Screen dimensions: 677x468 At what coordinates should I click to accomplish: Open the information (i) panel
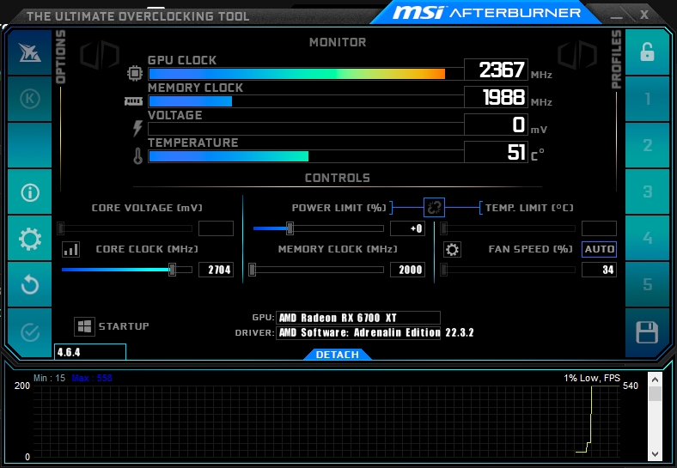[x=29, y=192]
